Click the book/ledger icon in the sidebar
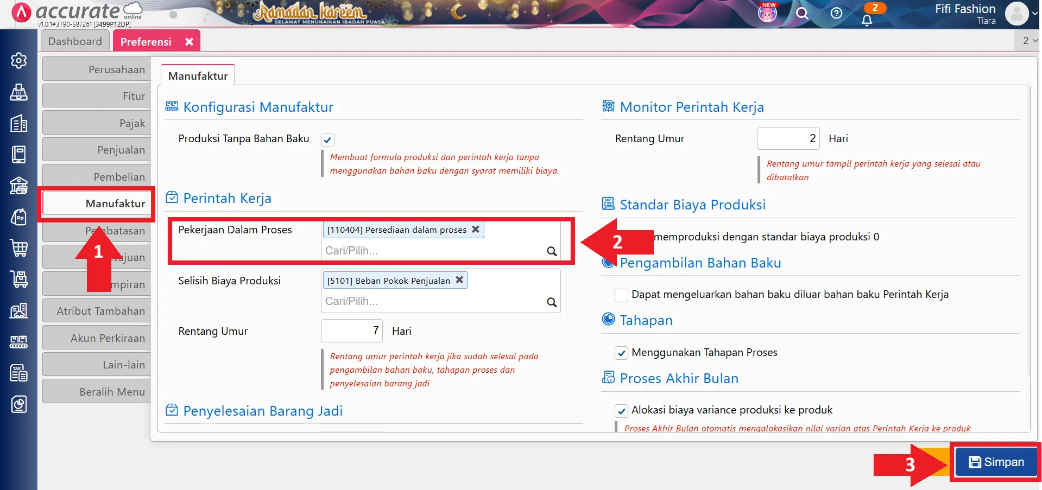 coord(19,154)
